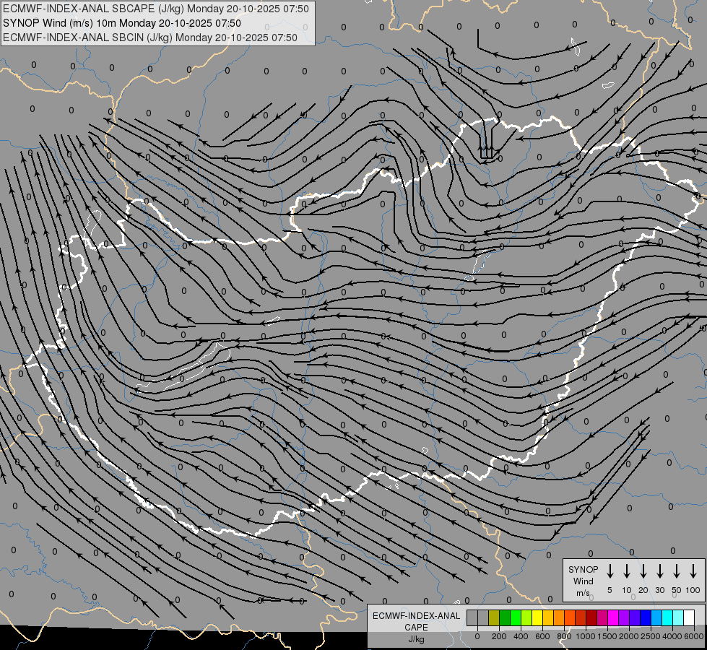Pick the violet CAPE swatch after 2000
This screenshot has height=650, width=707.
pos(635,618)
